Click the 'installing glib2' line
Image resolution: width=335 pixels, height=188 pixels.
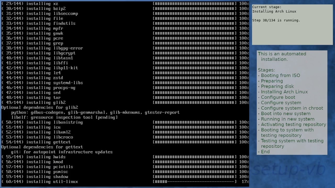pos(125,103)
